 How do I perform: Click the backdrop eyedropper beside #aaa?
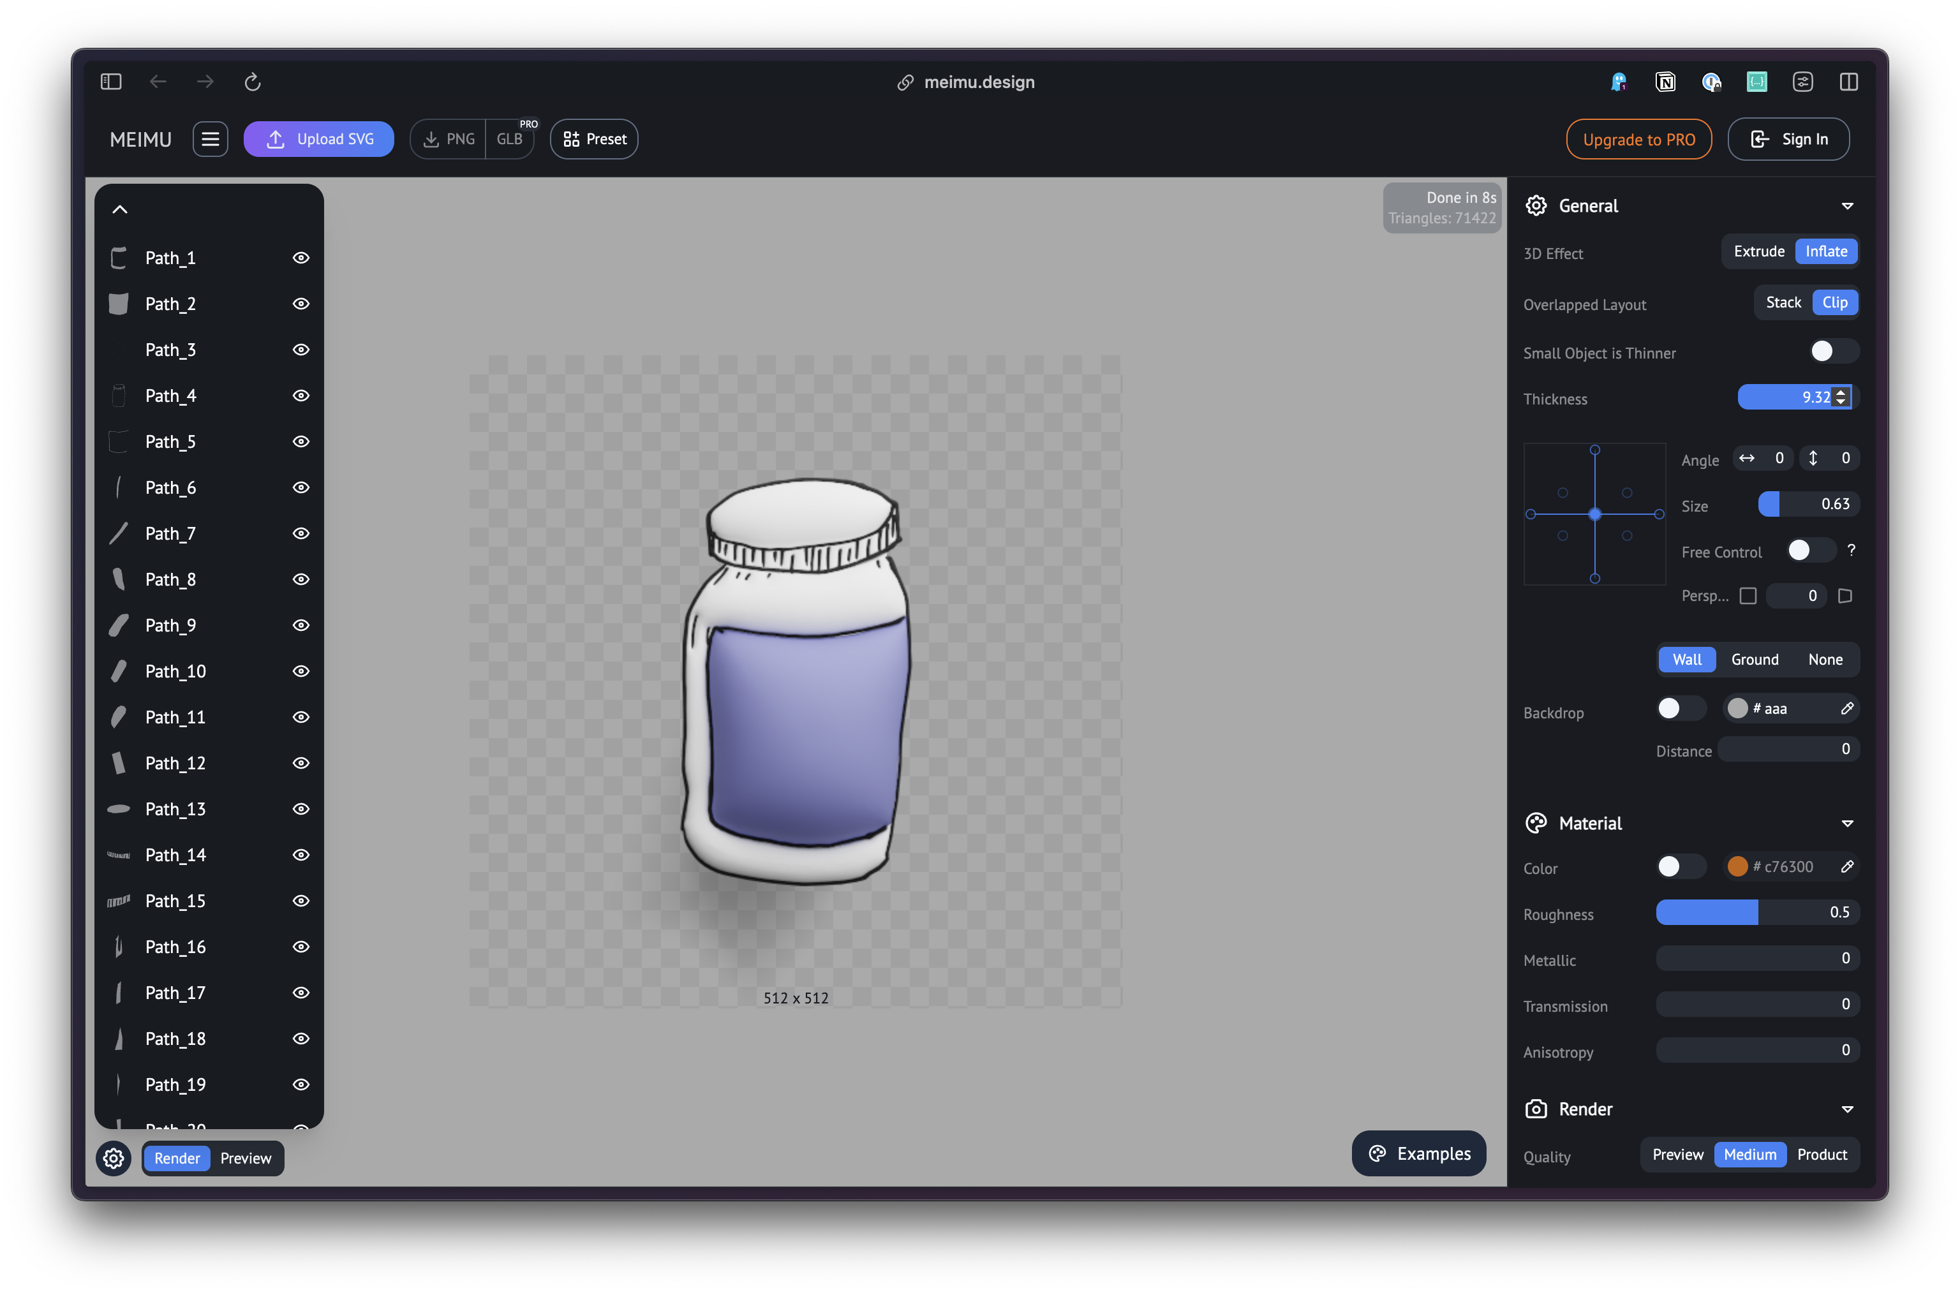(1848, 708)
